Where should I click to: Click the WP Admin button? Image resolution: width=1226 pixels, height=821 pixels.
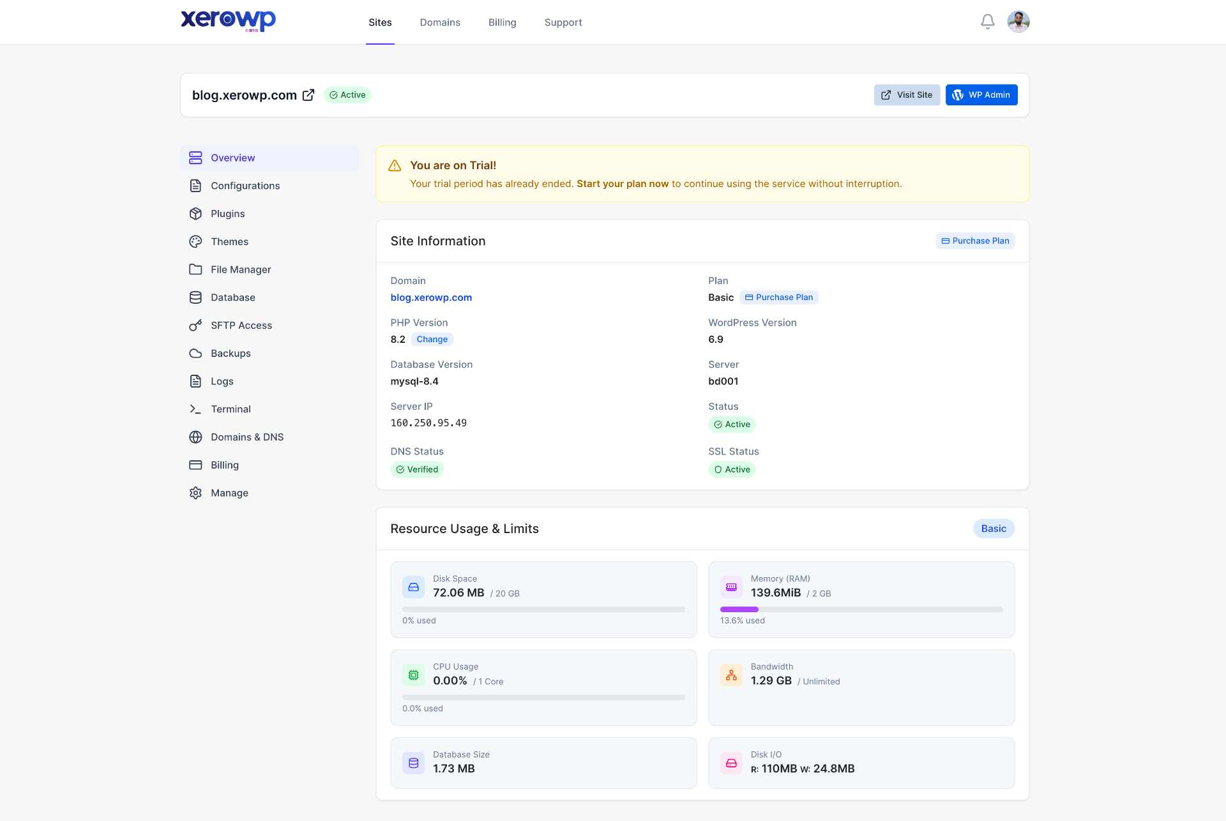click(981, 95)
